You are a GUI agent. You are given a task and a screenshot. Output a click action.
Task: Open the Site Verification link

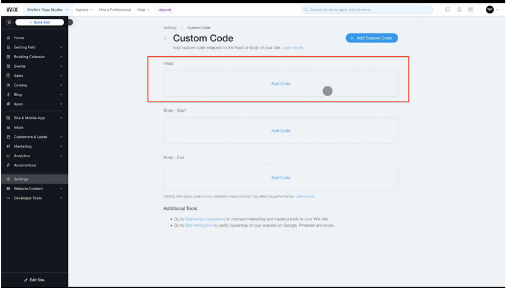point(199,226)
